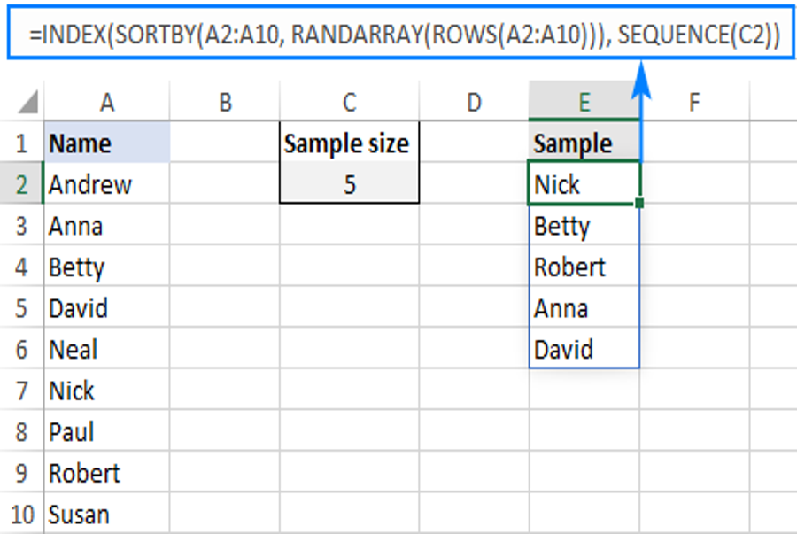
Task: Select column B header
Action: 225,102
